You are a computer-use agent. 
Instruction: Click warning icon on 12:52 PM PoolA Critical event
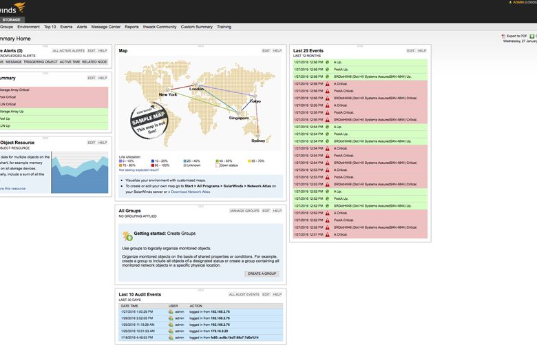click(x=327, y=220)
